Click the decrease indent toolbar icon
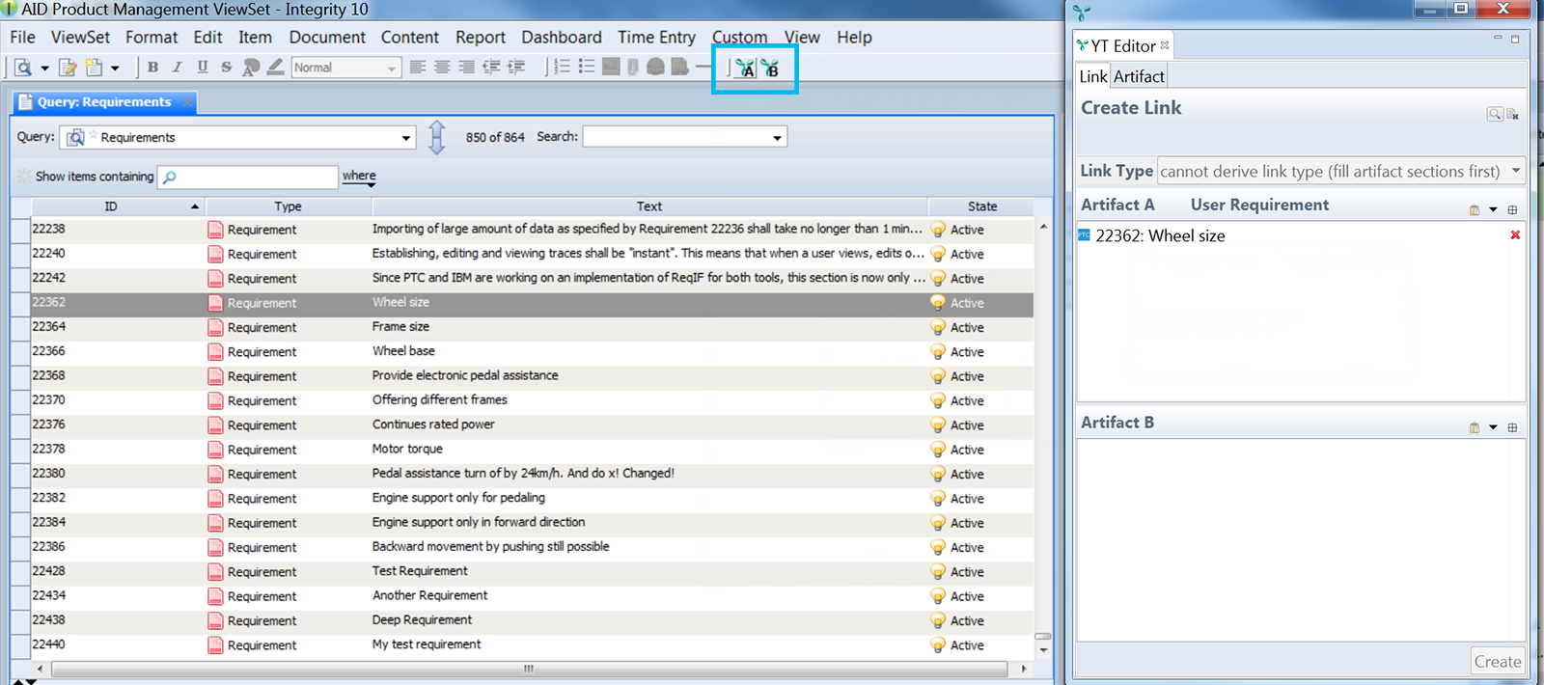Viewport: 1544px width, 685px height. pos(491,68)
